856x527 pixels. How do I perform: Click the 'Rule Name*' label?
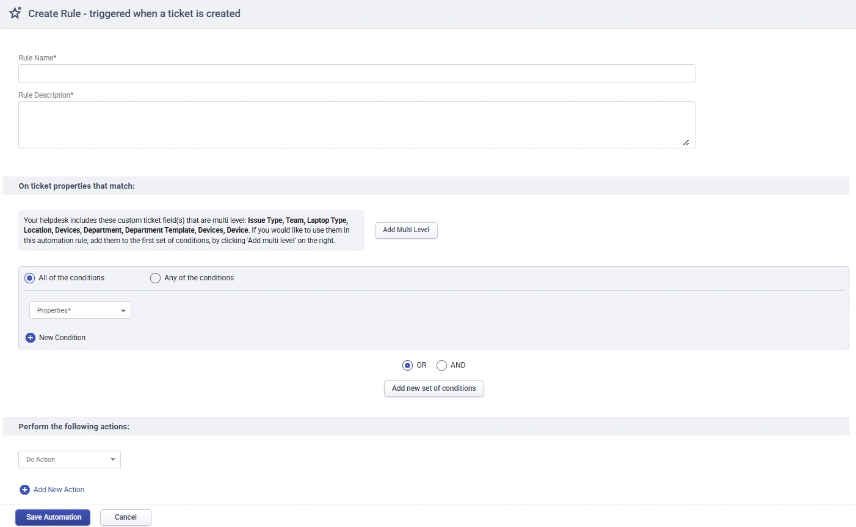pyautogui.click(x=37, y=58)
